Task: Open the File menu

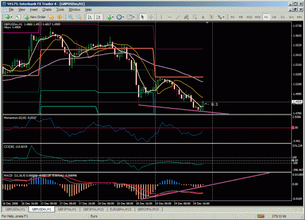Action: click(11, 10)
